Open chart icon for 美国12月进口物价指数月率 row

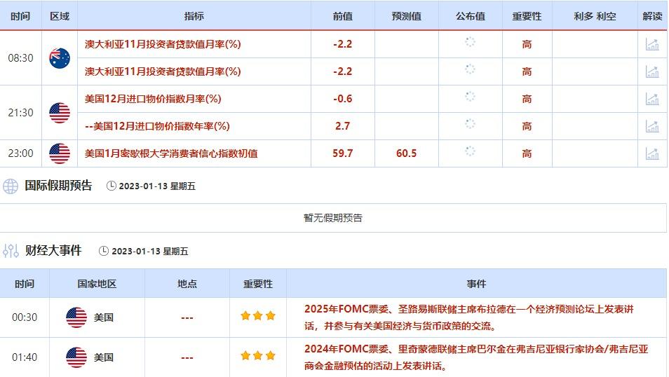(652, 99)
